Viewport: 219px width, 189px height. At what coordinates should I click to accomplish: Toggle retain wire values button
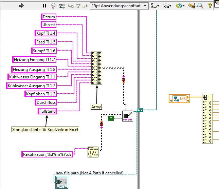pyautogui.click(x=62, y=6)
